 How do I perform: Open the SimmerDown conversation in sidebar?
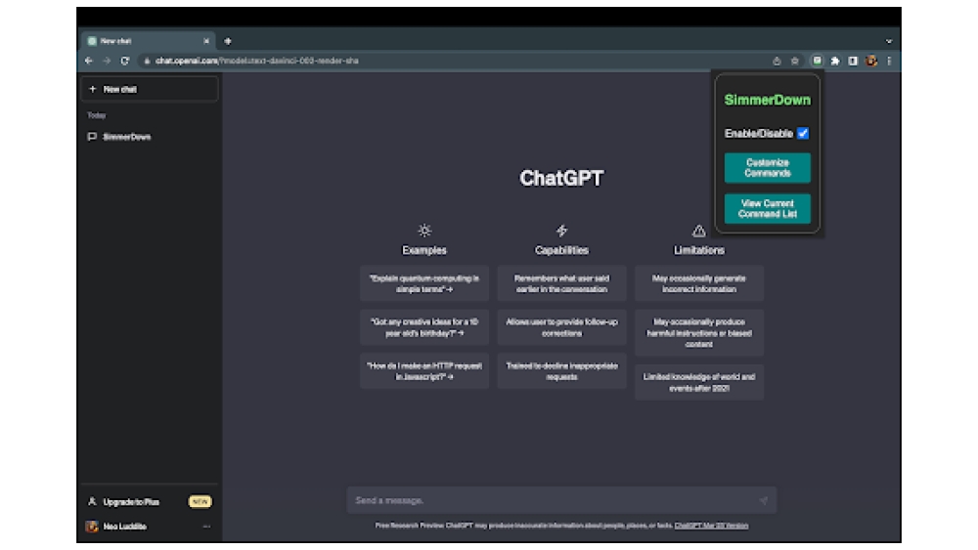pos(150,137)
